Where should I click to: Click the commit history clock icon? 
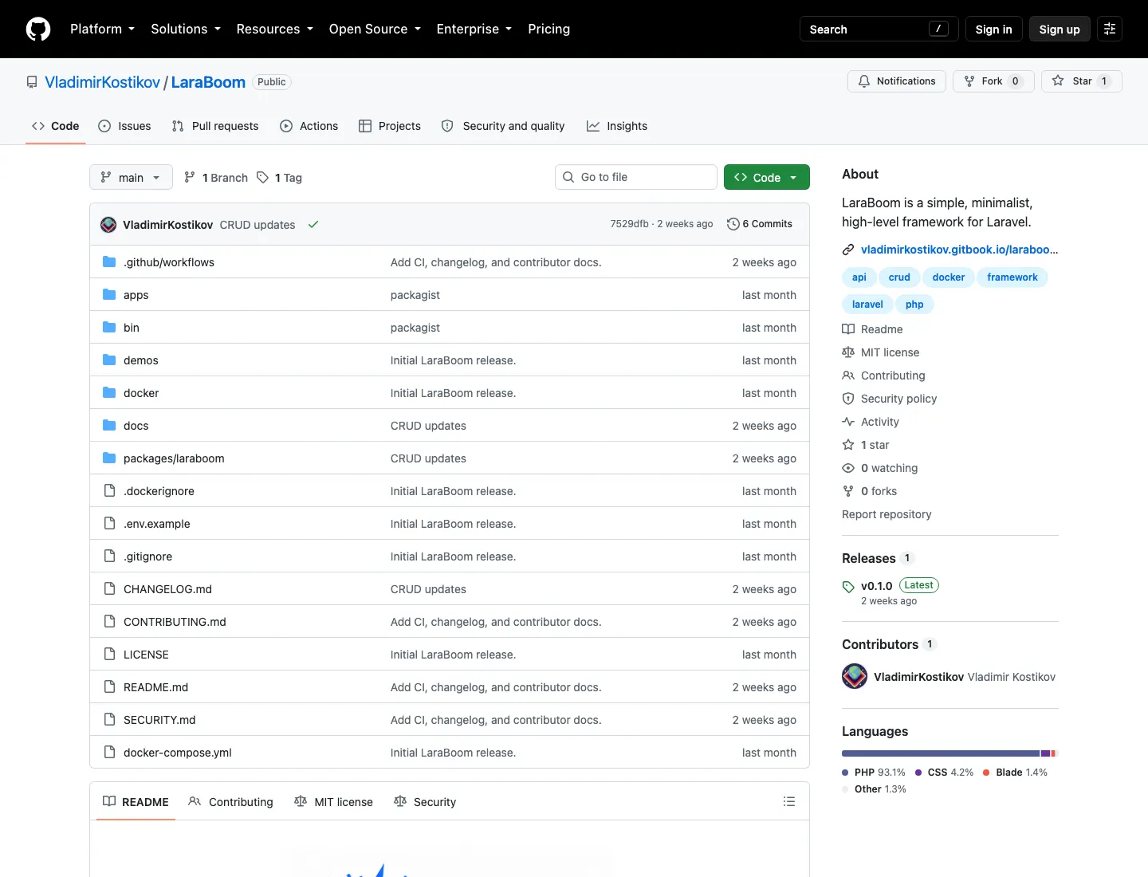point(733,224)
